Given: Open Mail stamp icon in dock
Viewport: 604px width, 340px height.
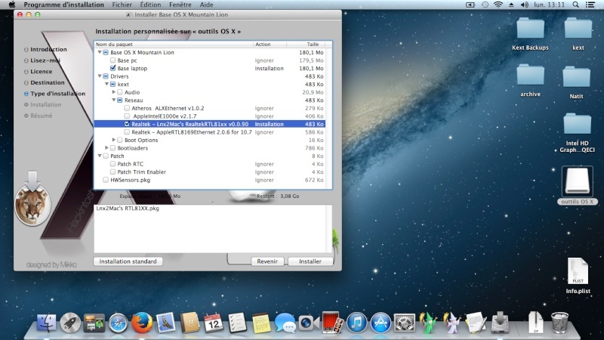Looking at the screenshot, I should coord(165,323).
